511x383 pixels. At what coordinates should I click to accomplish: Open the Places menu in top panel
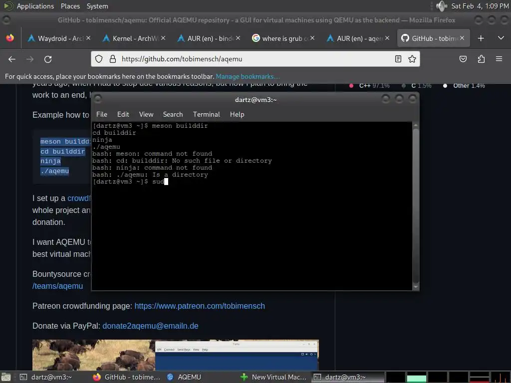pyautogui.click(x=70, y=6)
